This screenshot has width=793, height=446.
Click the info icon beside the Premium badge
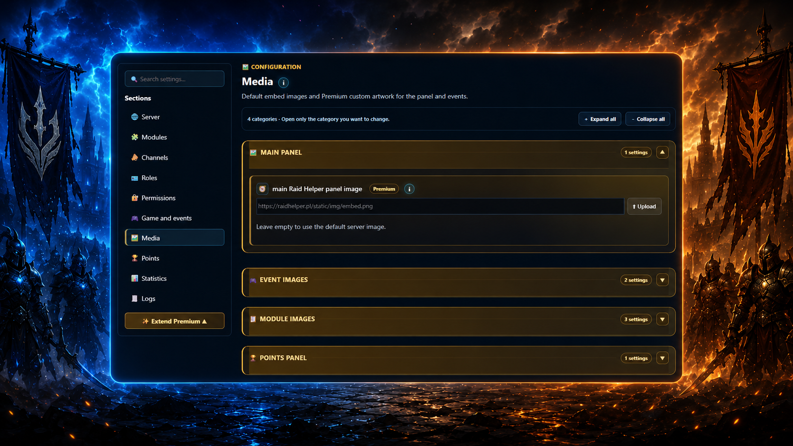[409, 189]
